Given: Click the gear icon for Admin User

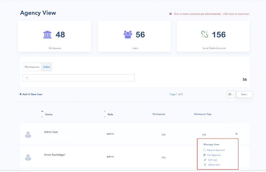Looking at the screenshot, I should [x=236, y=134].
